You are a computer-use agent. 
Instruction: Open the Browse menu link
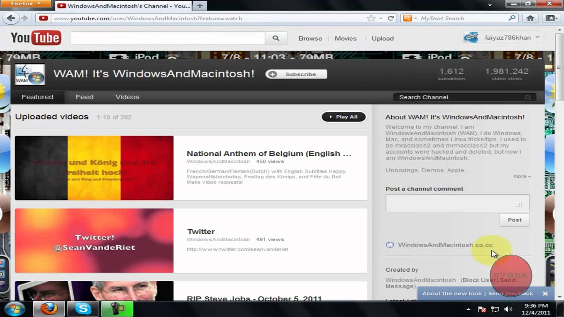tap(310, 38)
